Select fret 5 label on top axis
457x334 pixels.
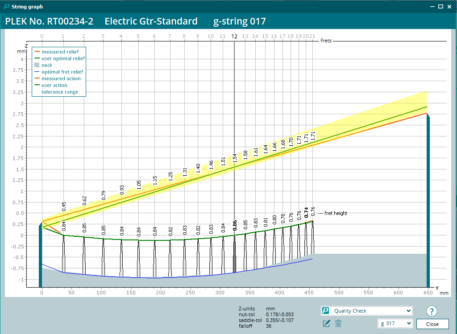pyautogui.click(x=138, y=36)
